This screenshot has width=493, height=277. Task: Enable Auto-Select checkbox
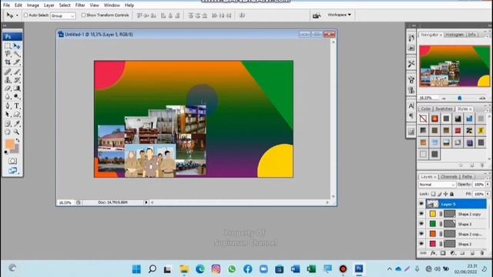(x=25, y=15)
